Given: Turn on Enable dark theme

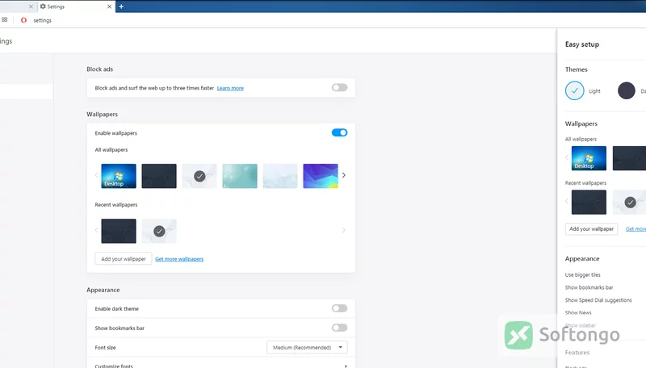Looking at the screenshot, I should pyautogui.click(x=339, y=308).
